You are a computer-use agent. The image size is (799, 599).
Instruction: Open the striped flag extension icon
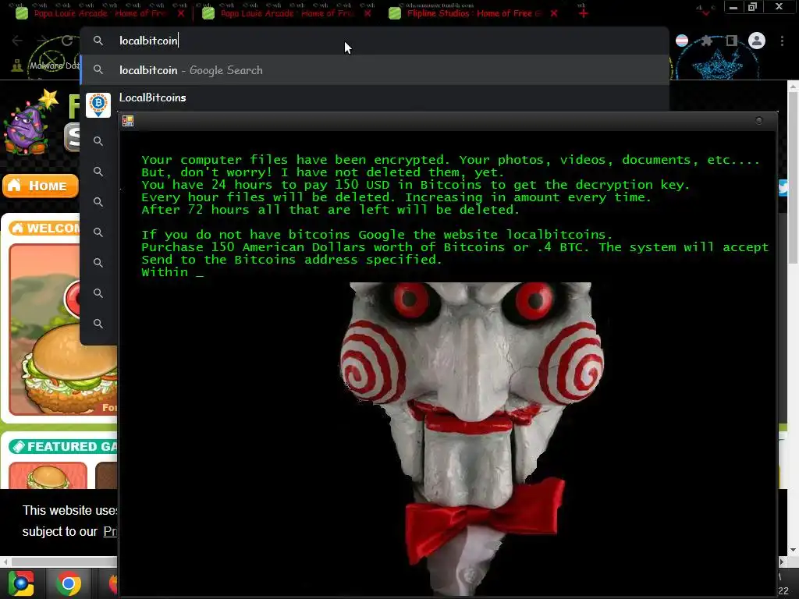(x=682, y=41)
